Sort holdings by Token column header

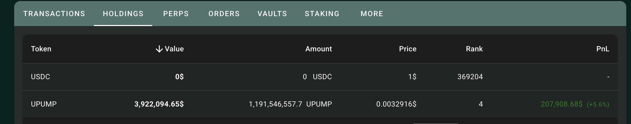41,49
